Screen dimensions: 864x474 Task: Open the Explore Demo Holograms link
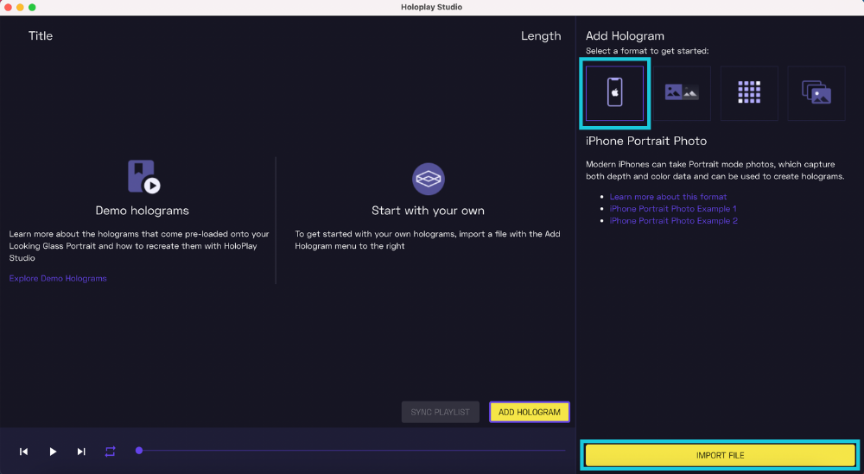(x=58, y=279)
